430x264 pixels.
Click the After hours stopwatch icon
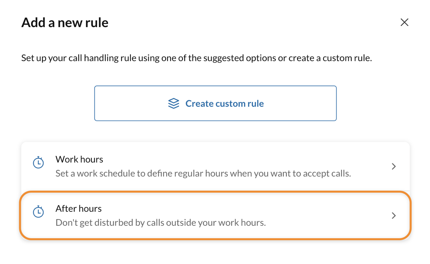tap(39, 212)
